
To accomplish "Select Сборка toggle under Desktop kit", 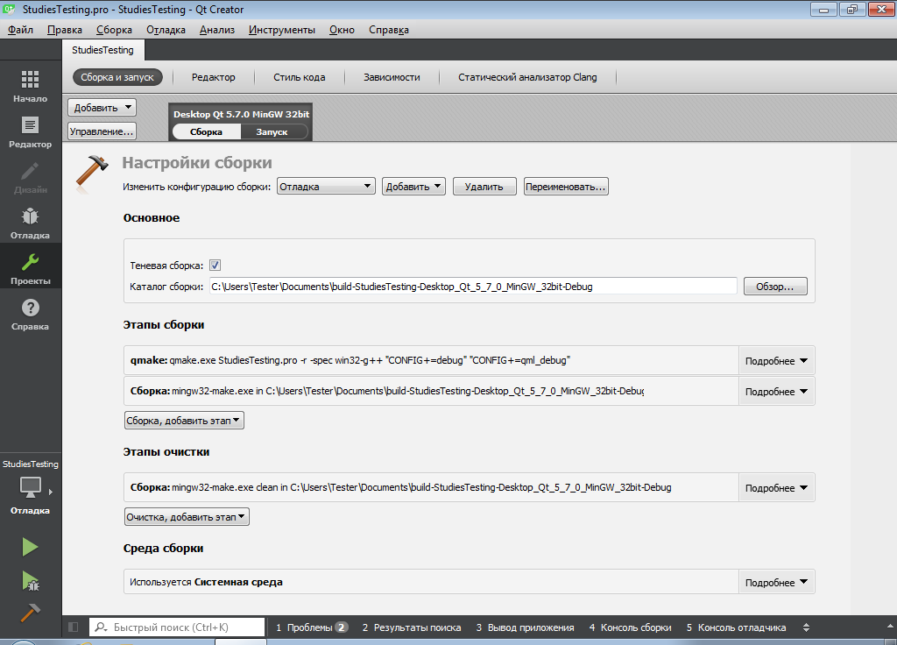I will point(207,131).
